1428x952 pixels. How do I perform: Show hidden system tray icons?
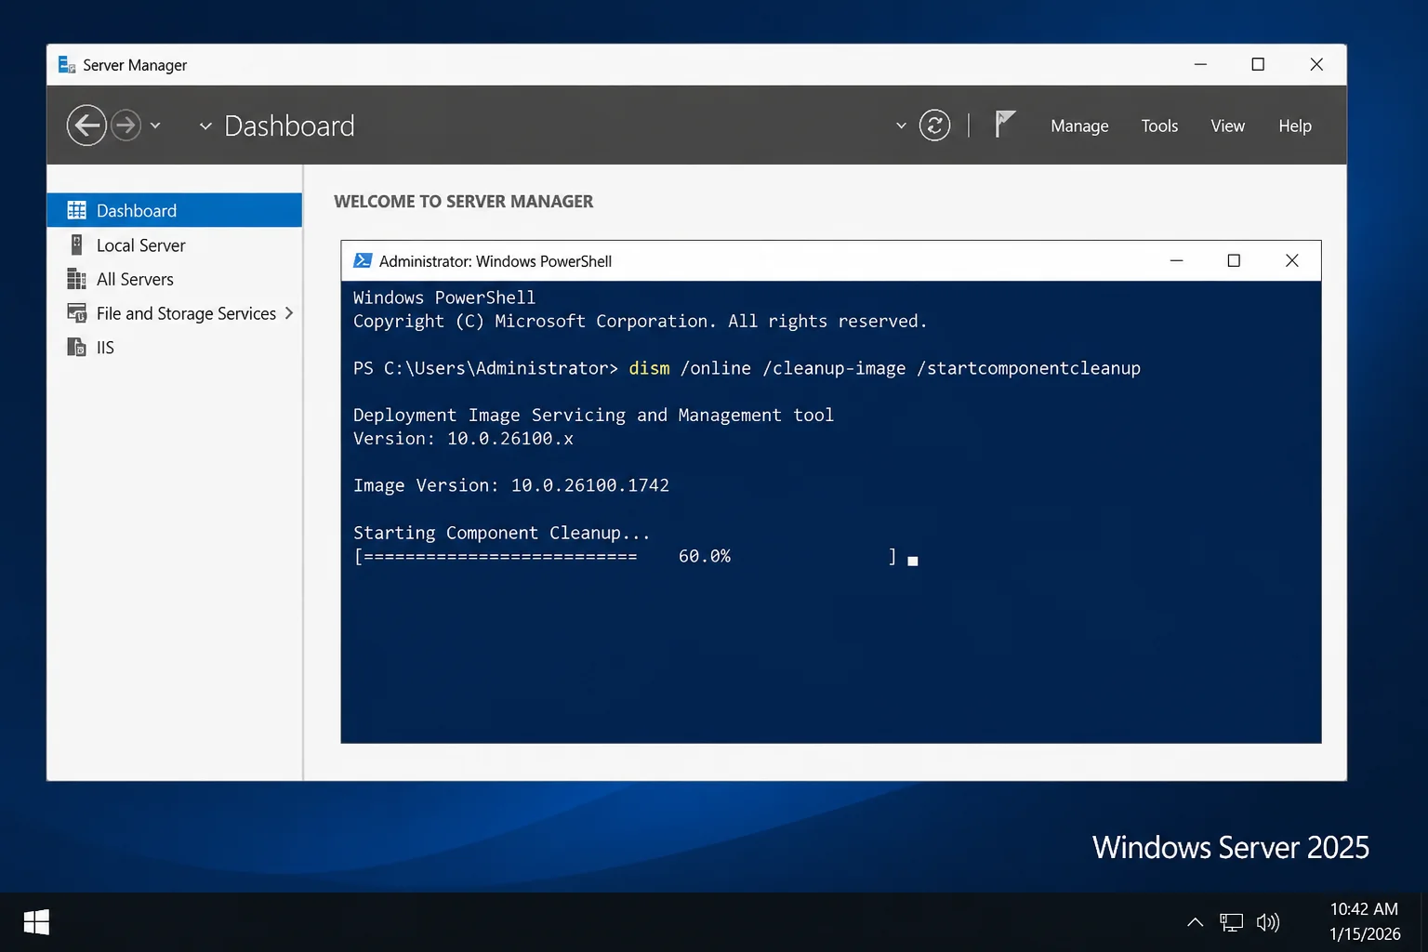pyautogui.click(x=1195, y=922)
